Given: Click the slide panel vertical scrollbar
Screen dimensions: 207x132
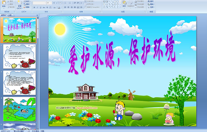Looking at the screenshot, I should 38,73.
